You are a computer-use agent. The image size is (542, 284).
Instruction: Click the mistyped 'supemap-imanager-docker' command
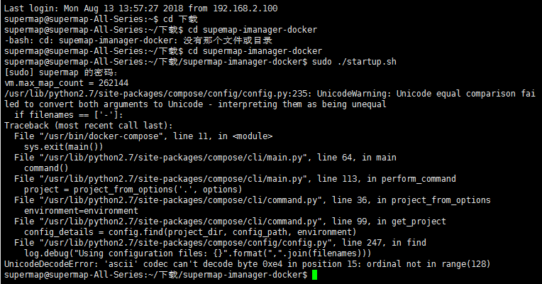[x=253, y=30]
